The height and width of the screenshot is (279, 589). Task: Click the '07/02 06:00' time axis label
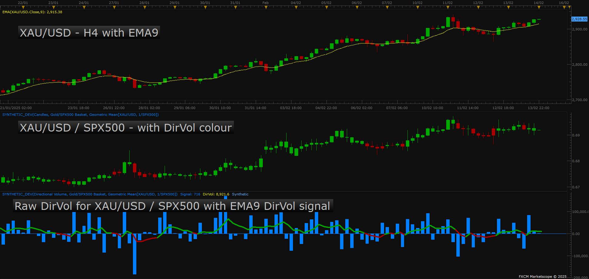pos(397,108)
